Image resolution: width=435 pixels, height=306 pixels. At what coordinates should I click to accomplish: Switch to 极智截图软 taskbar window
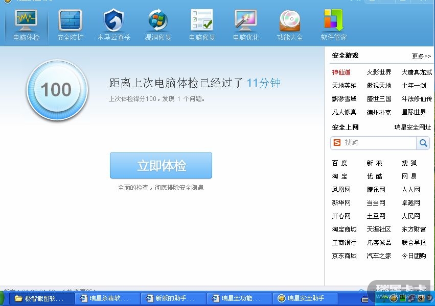(41, 298)
